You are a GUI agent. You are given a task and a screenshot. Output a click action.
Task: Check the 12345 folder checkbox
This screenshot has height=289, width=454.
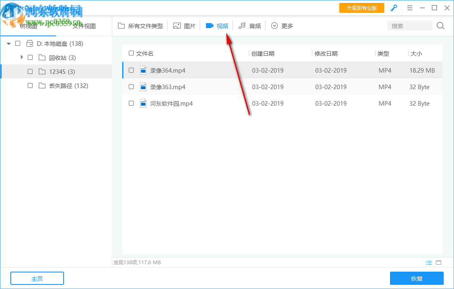[30, 71]
